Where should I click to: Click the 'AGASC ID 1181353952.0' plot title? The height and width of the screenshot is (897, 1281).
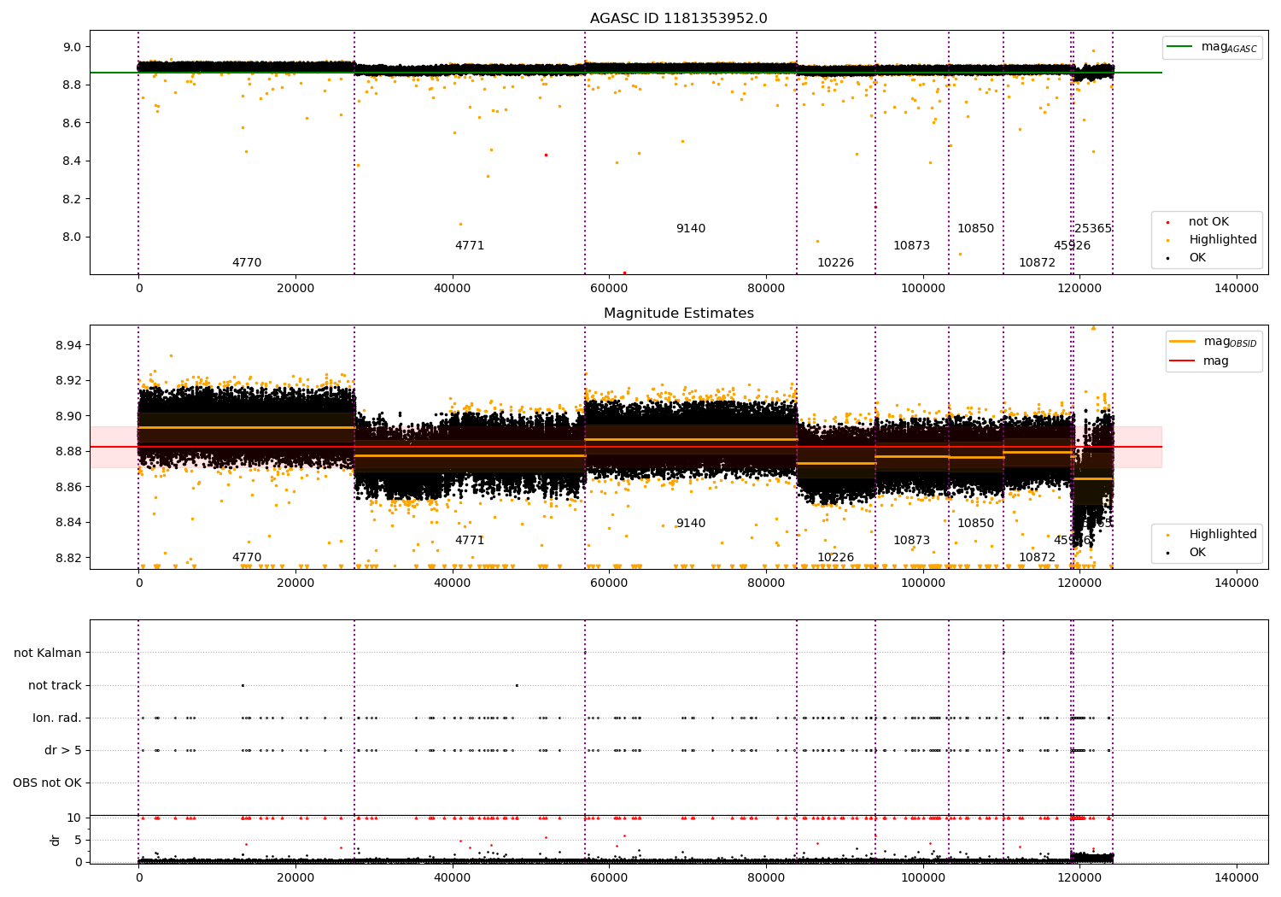pyautogui.click(x=678, y=19)
